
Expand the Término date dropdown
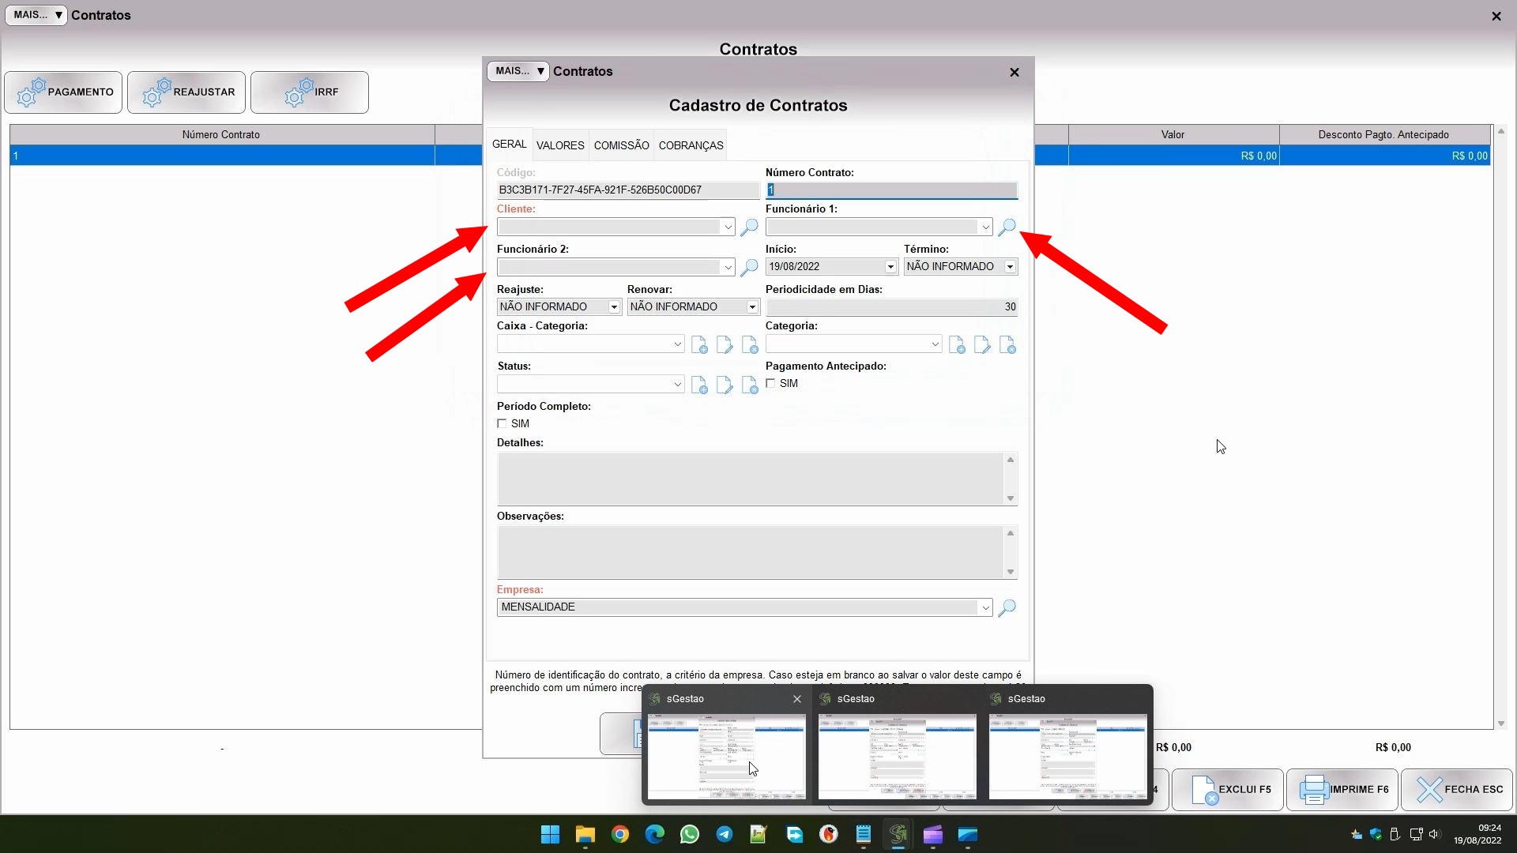(x=1010, y=267)
